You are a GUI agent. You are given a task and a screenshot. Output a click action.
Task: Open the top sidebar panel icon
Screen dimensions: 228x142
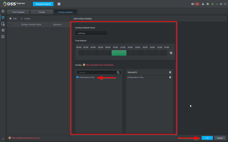click(3, 11)
